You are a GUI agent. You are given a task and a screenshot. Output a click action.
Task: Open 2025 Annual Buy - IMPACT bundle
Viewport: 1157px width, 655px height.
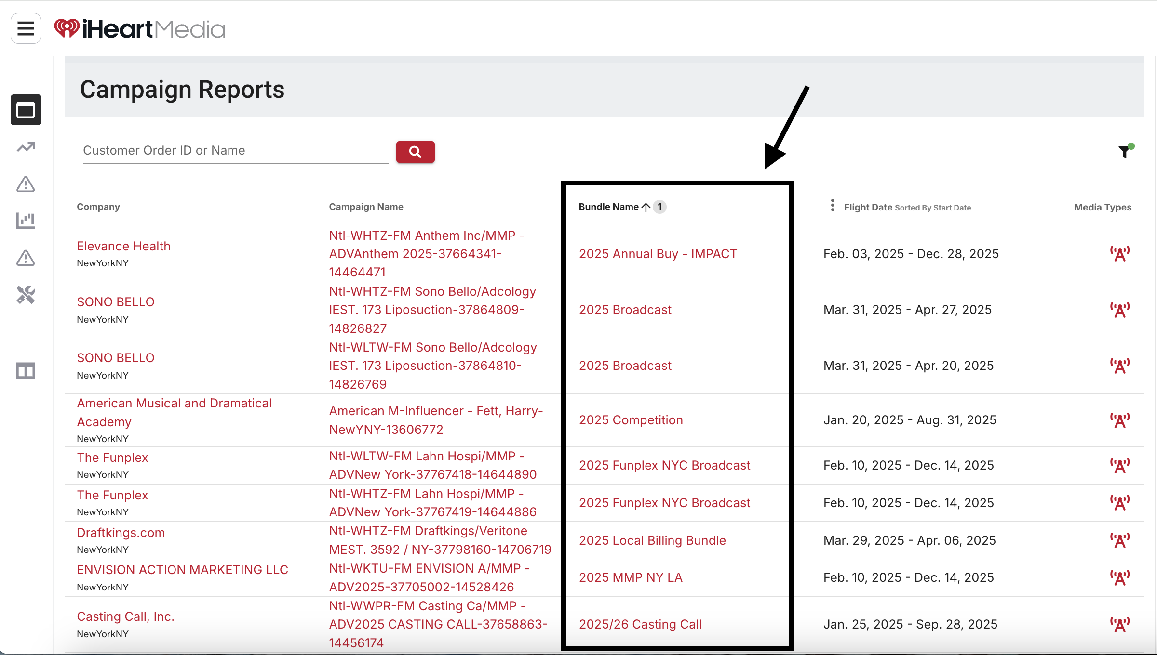click(659, 254)
